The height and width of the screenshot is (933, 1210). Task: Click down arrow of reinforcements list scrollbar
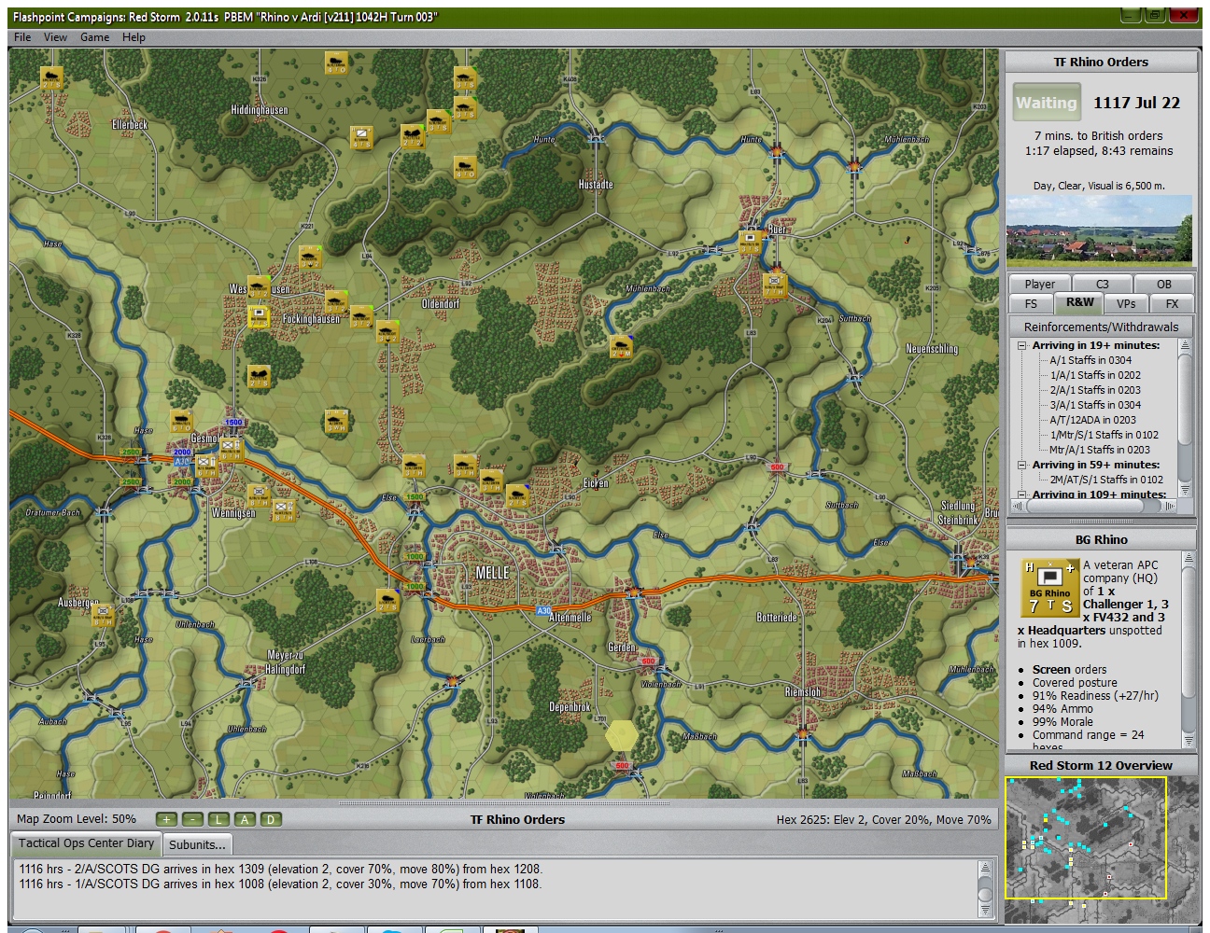pyautogui.click(x=1185, y=490)
